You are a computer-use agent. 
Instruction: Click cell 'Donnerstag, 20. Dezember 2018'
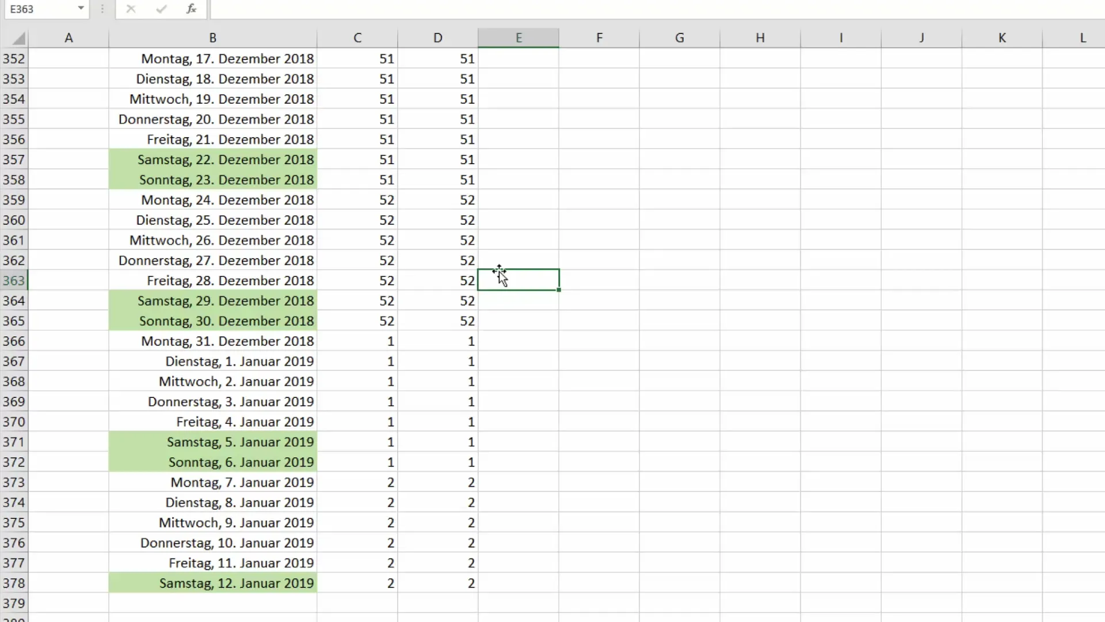click(x=213, y=119)
